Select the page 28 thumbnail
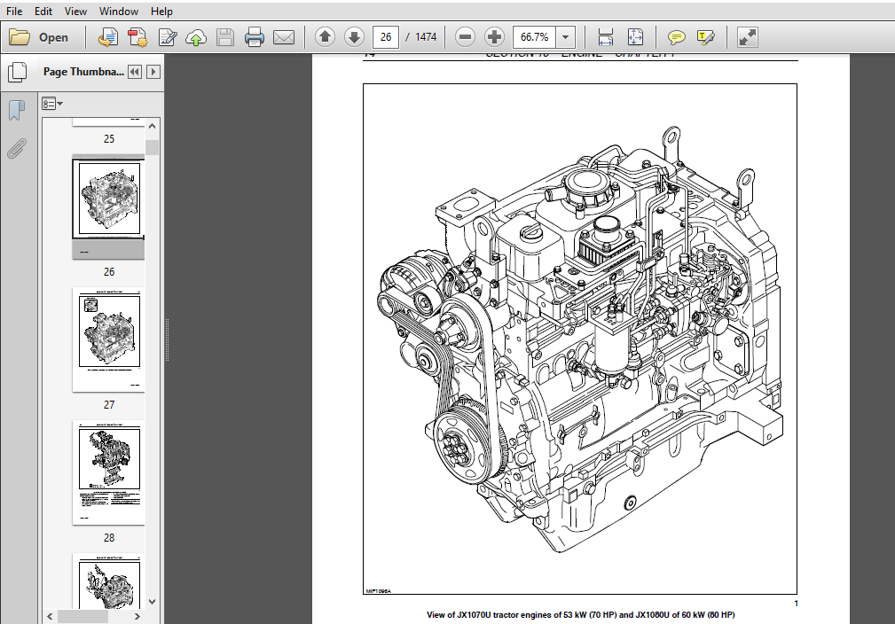 108,472
